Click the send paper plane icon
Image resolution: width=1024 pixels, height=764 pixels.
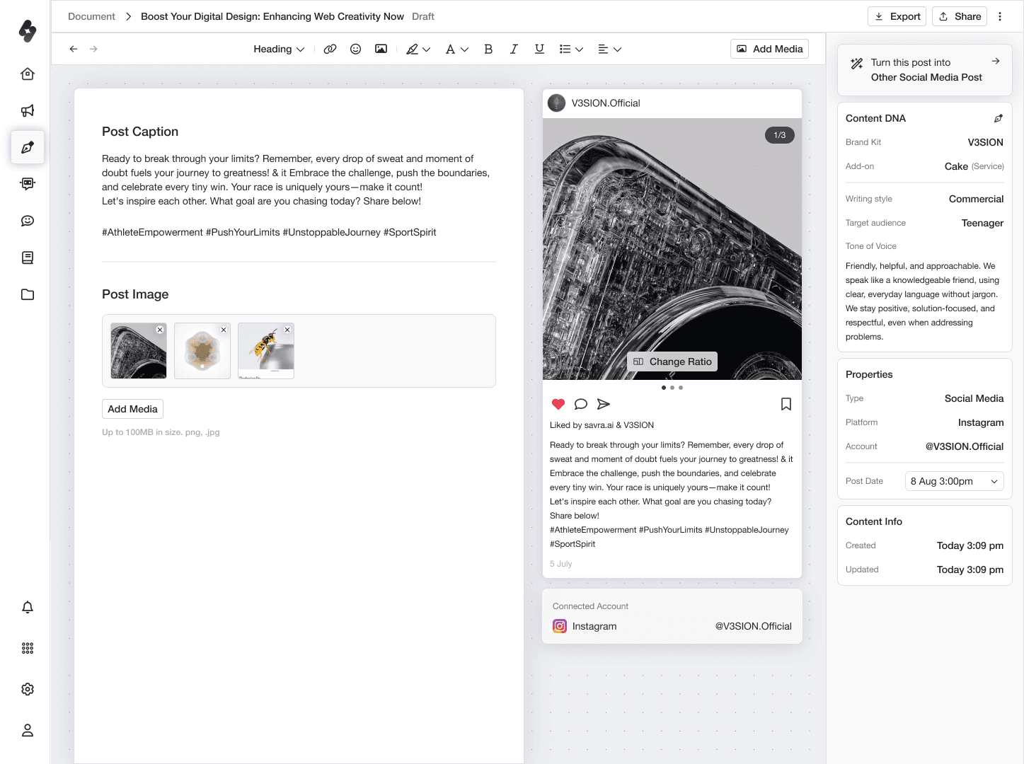(x=604, y=404)
